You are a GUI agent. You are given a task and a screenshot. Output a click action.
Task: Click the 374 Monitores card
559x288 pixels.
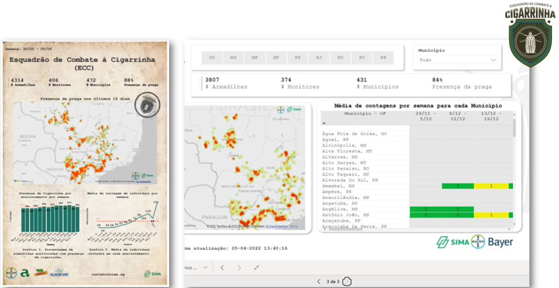click(300, 83)
